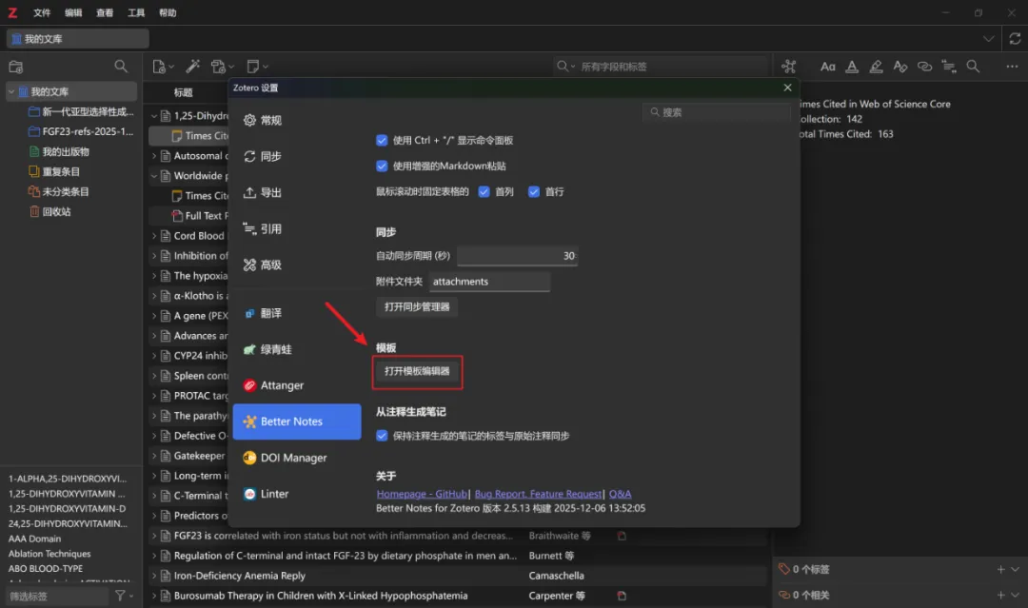Viewport: 1028px width, 608px height.
Task: Open the DOI Manager settings section
Action: pos(297,458)
